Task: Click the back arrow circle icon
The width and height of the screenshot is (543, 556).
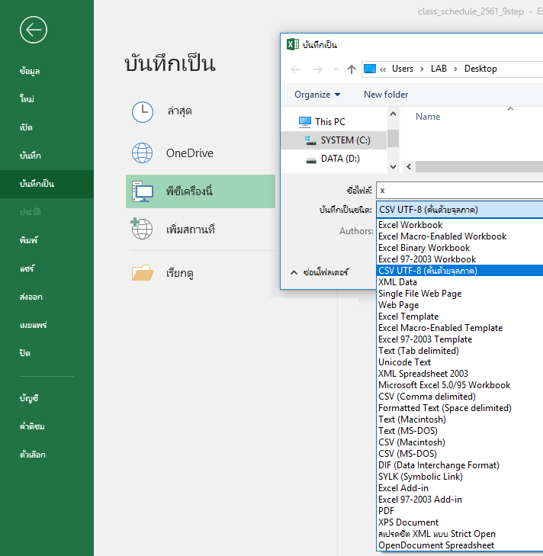Action: [x=34, y=30]
